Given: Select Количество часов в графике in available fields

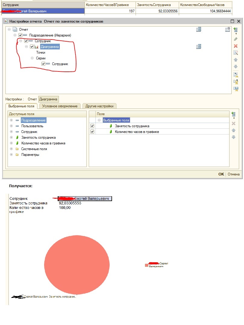Looking at the screenshot, I should (43, 143).
